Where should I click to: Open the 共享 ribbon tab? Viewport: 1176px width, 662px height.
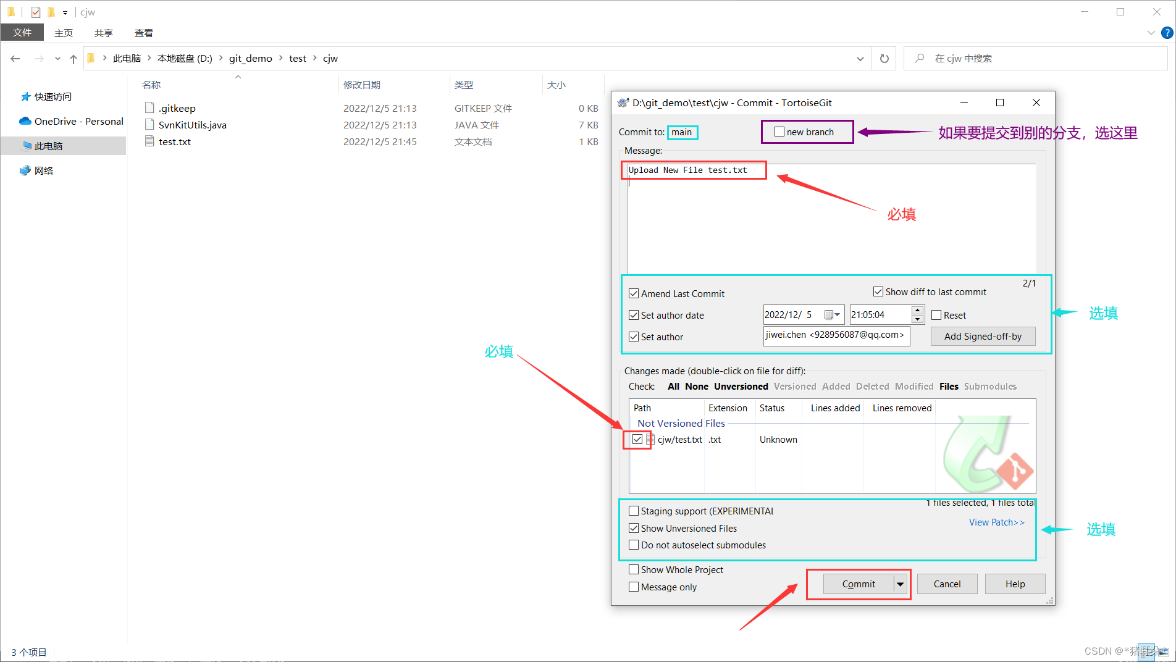[x=104, y=33]
